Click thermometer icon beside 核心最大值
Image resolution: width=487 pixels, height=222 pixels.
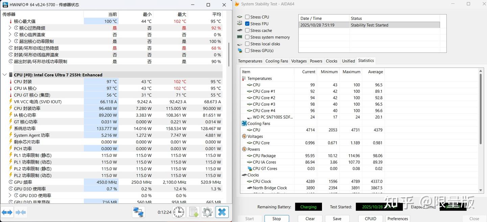[10, 21]
